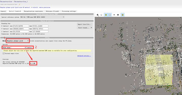182x95 pixels.
Task: Click the Z min bounding box field
Action: click(21, 31)
